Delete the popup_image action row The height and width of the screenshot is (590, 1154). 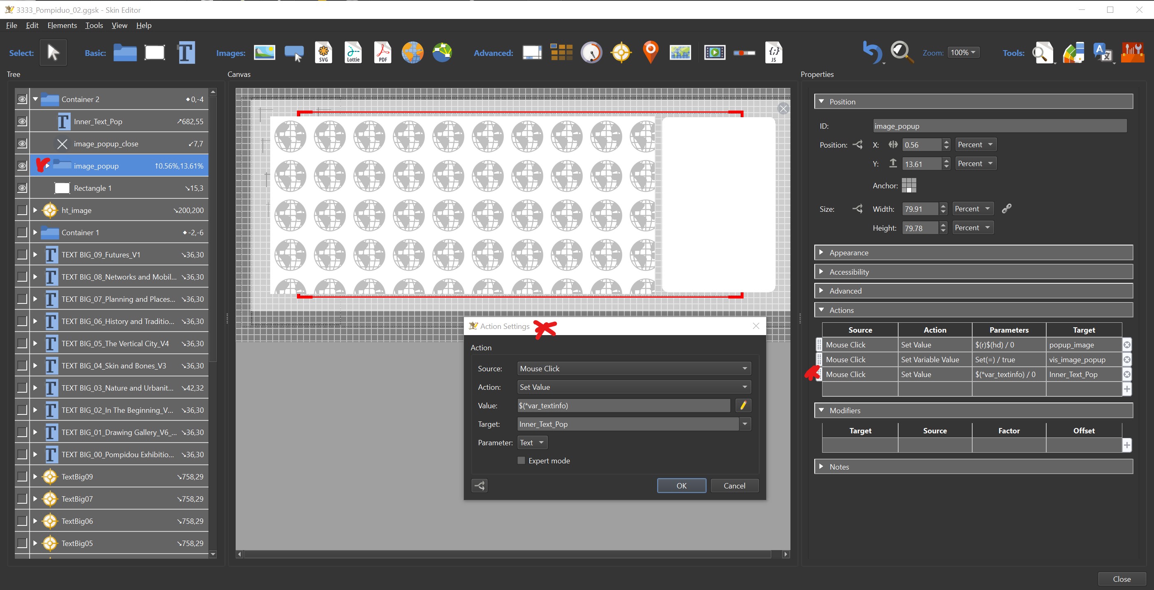tap(1127, 345)
